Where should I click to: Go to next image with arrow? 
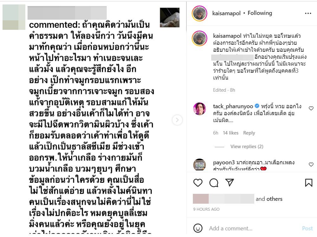(177, 120)
